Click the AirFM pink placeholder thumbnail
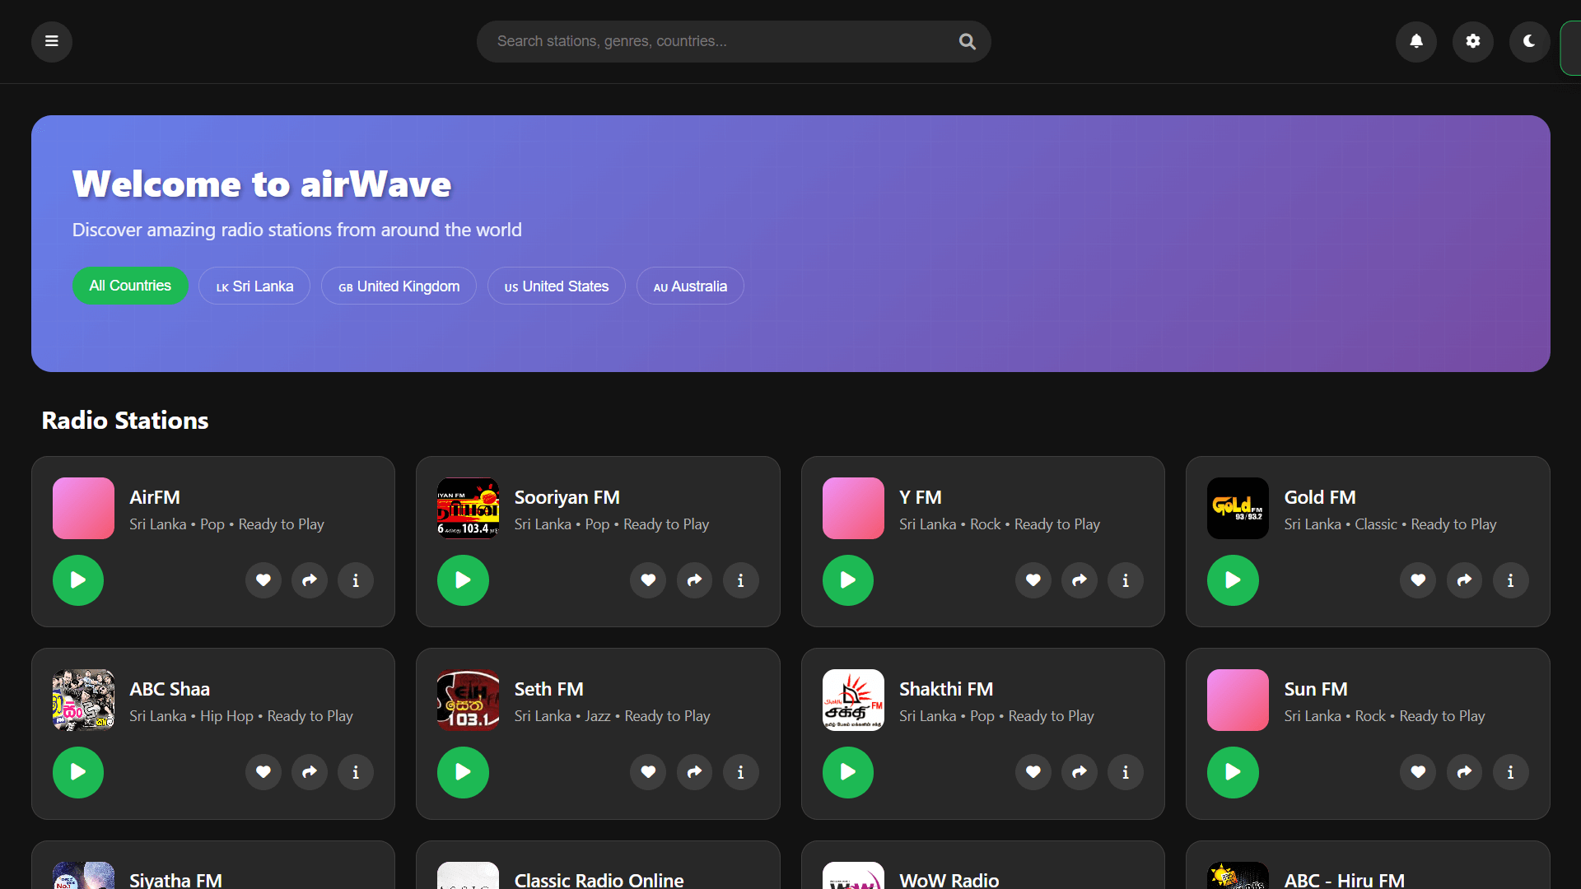Screen dimensions: 1581x889 83,508
